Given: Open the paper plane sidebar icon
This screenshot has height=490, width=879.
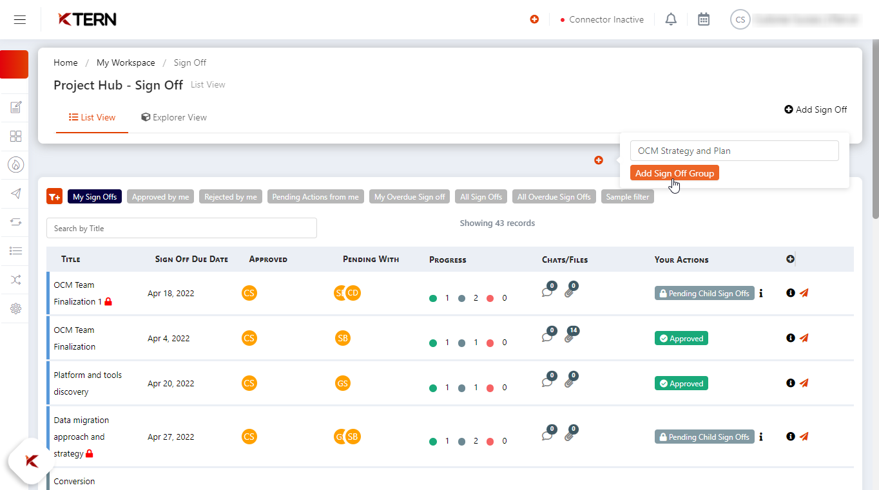Looking at the screenshot, I should 15,193.
